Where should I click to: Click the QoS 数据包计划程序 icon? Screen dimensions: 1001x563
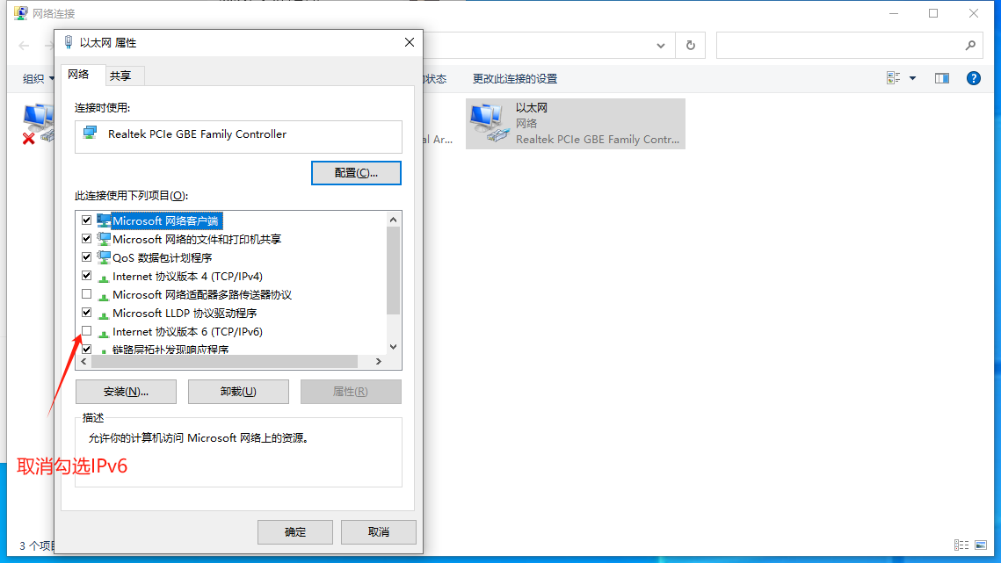(x=104, y=257)
